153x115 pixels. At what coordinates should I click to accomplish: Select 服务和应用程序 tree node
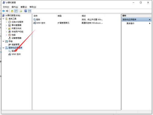point(15,48)
